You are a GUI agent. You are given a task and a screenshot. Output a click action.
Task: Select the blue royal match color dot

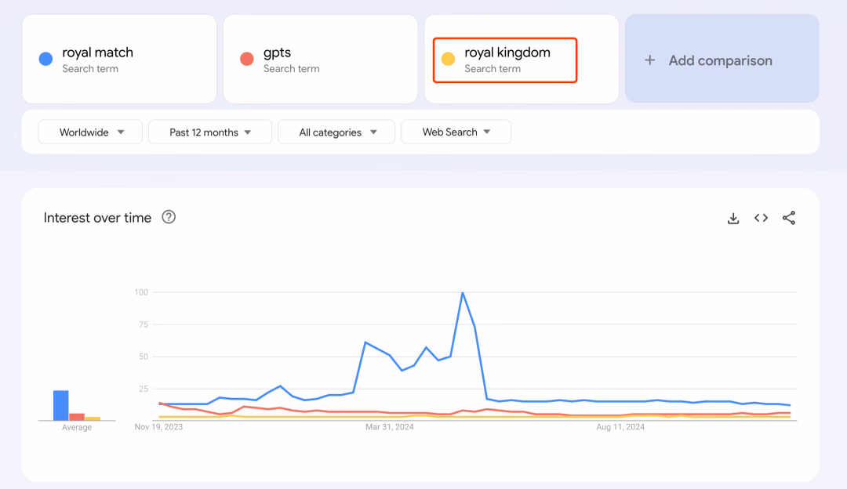tap(46, 59)
